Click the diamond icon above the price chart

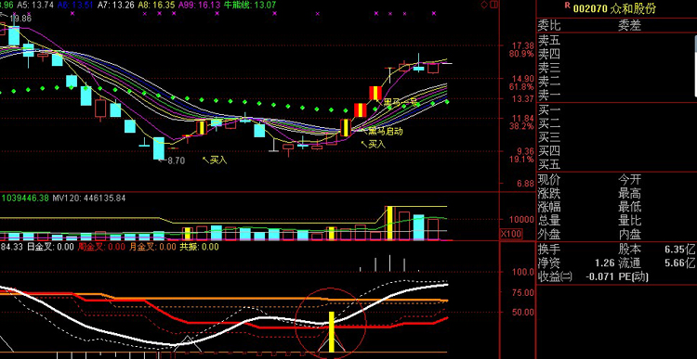484,5
